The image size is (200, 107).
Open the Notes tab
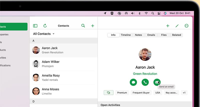click(138, 35)
